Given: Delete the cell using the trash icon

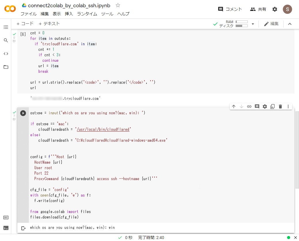Looking at the screenshot, I should [x=280, y=106].
